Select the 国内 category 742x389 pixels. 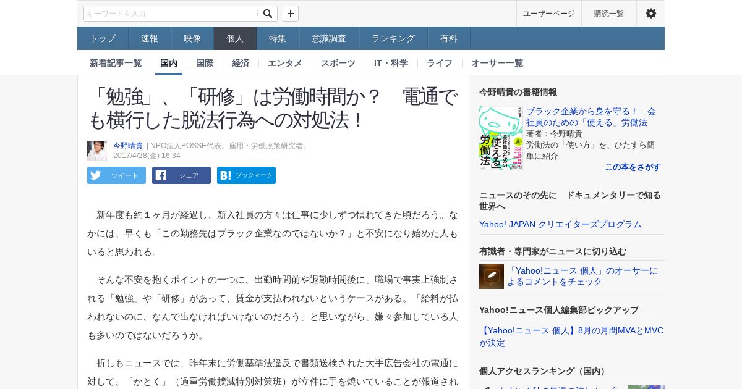(169, 63)
